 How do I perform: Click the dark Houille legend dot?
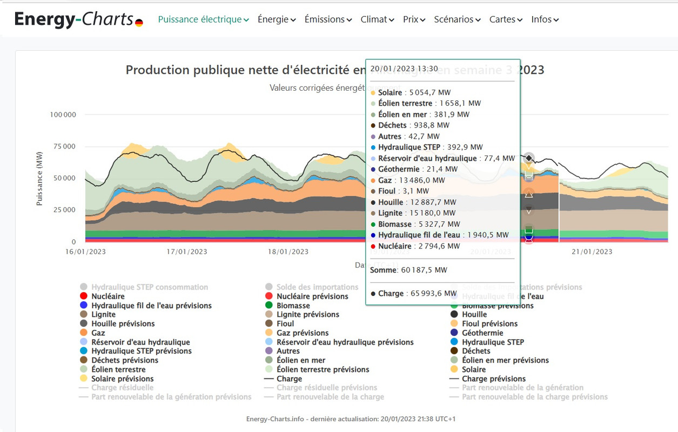[x=454, y=314]
